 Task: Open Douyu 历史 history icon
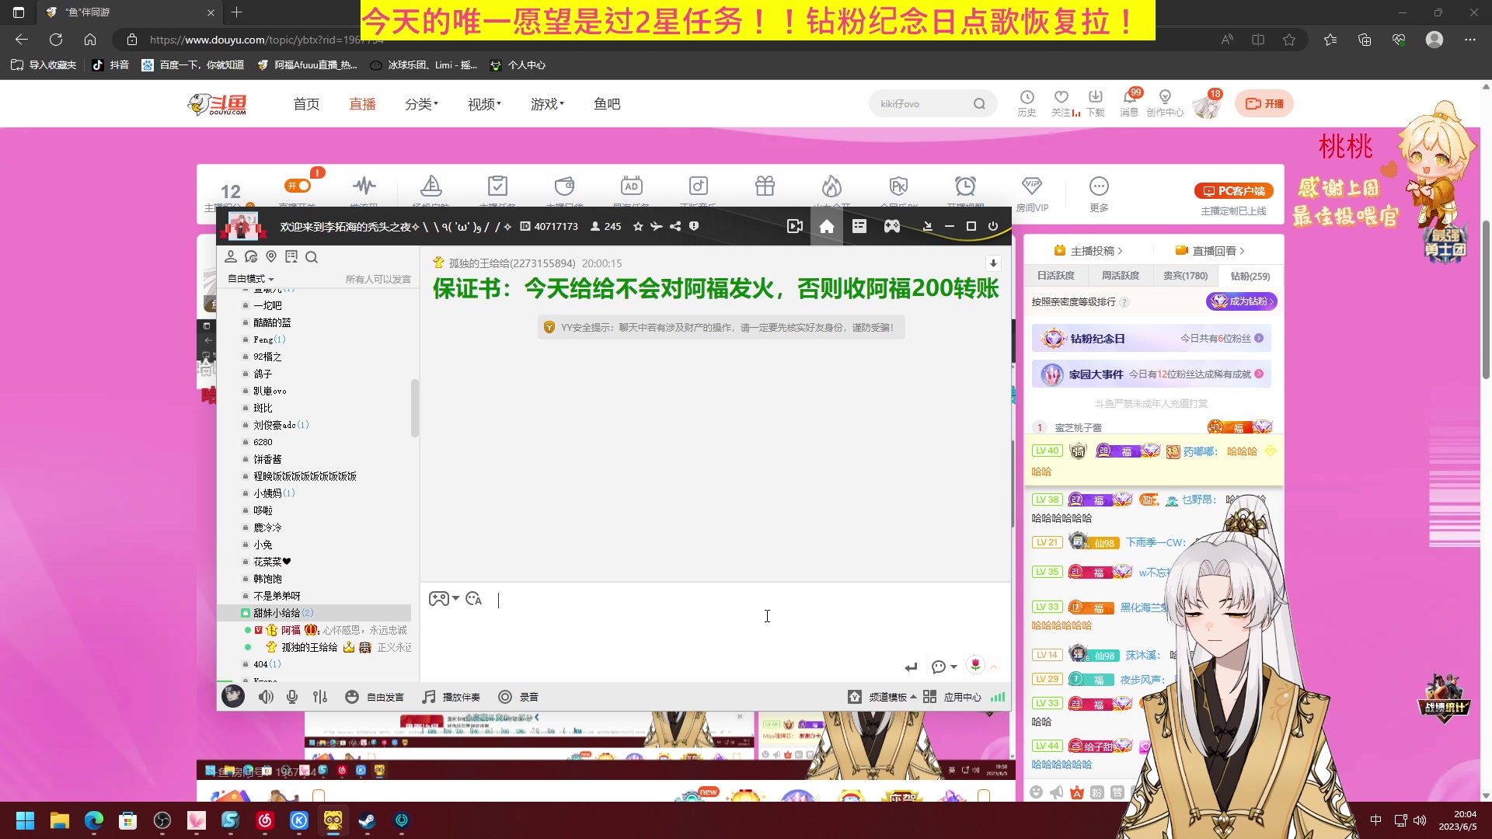tap(1027, 103)
